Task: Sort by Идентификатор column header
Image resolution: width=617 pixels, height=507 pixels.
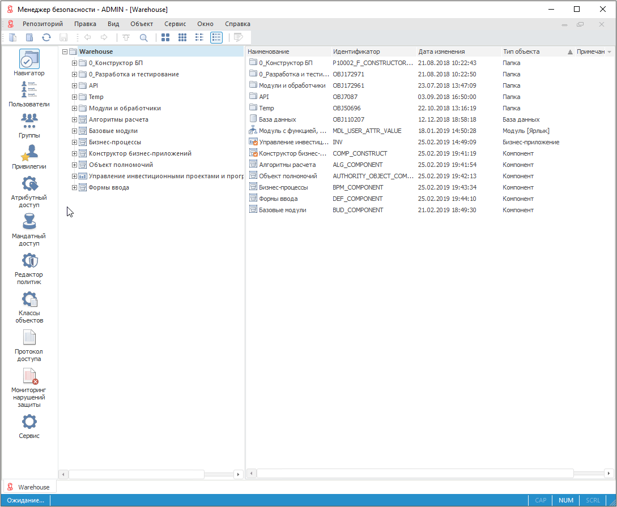Action: click(374, 51)
